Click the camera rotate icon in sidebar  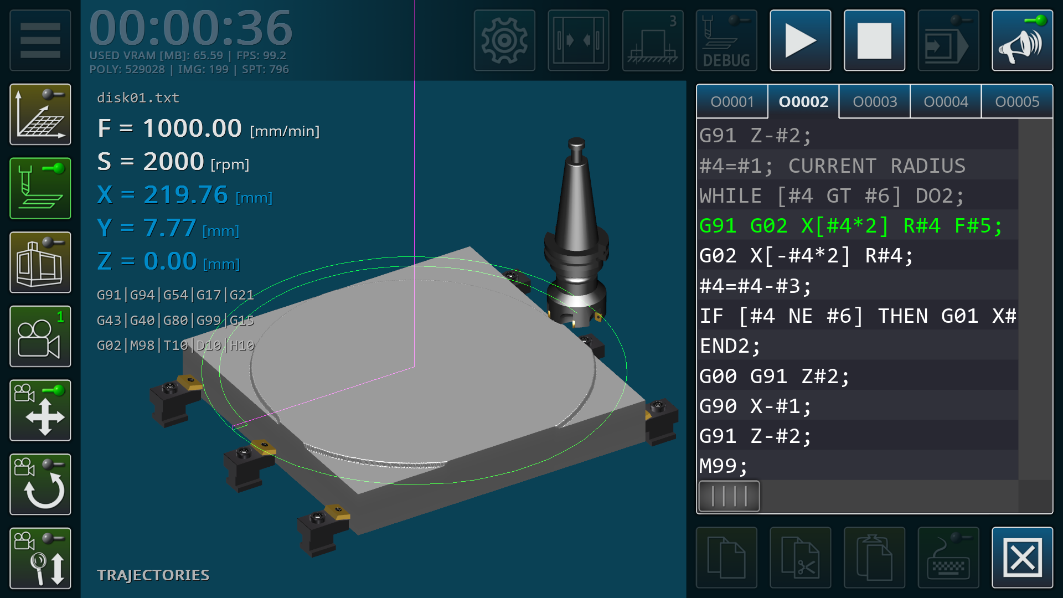coord(40,484)
